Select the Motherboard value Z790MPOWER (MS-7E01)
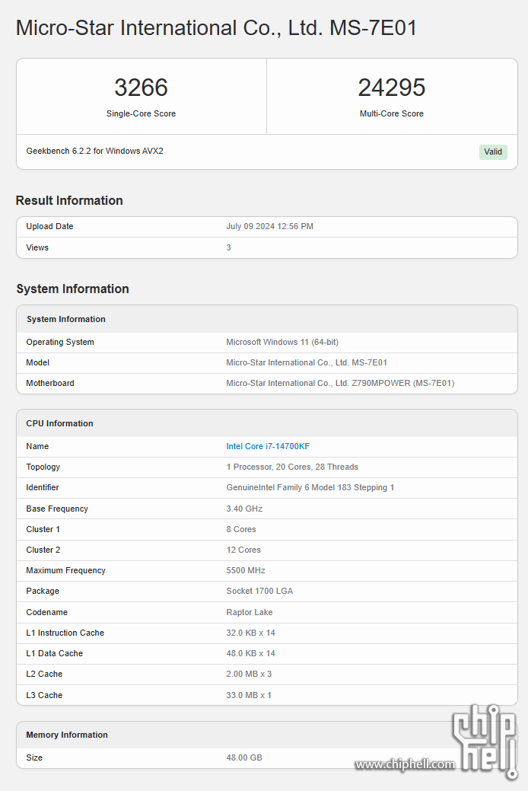This screenshot has height=791, width=528. click(x=340, y=384)
